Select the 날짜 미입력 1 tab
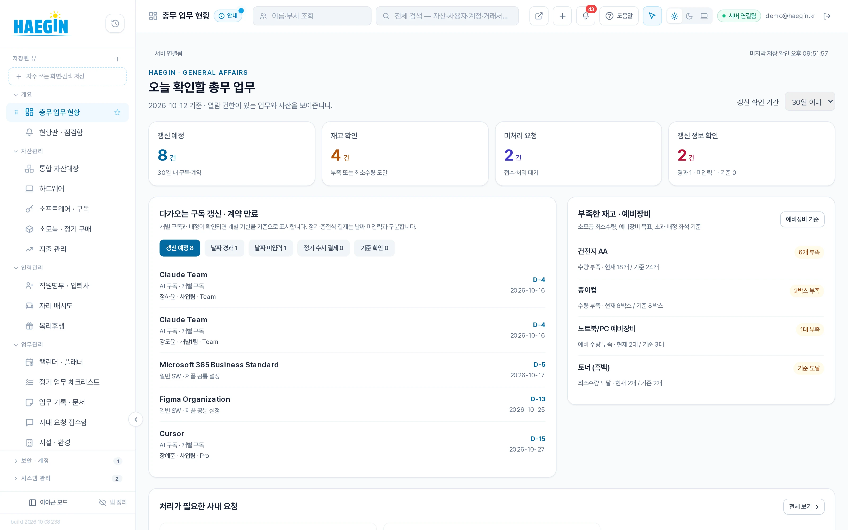Viewport: 848px width, 530px height. (x=271, y=248)
